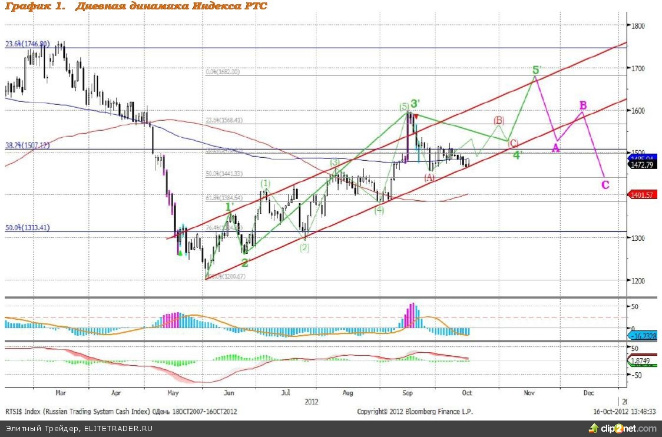The height and width of the screenshot is (437, 662).
Task: Select the red (B) correction label
Action: [499, 121]
